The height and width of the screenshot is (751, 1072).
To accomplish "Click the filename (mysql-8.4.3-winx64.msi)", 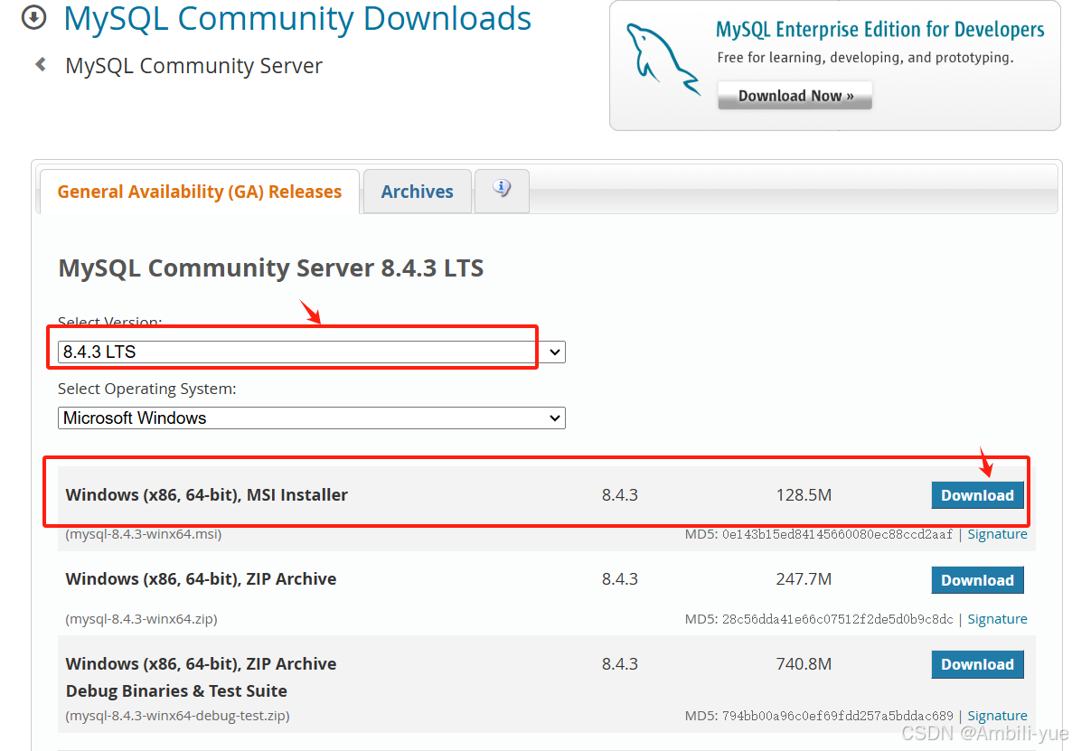I will point(144,534).
